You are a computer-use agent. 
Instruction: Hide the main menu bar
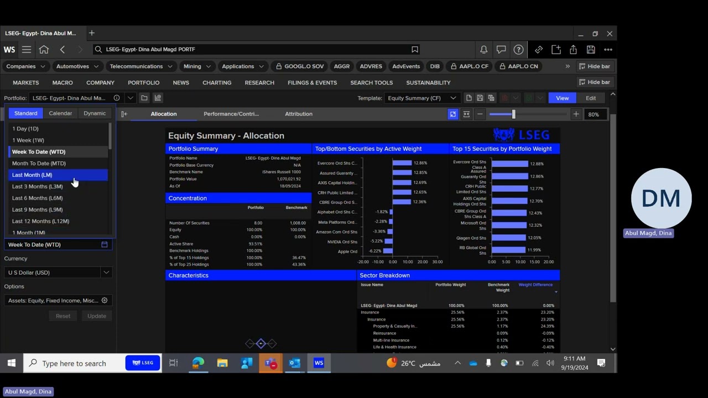[595, 82]
